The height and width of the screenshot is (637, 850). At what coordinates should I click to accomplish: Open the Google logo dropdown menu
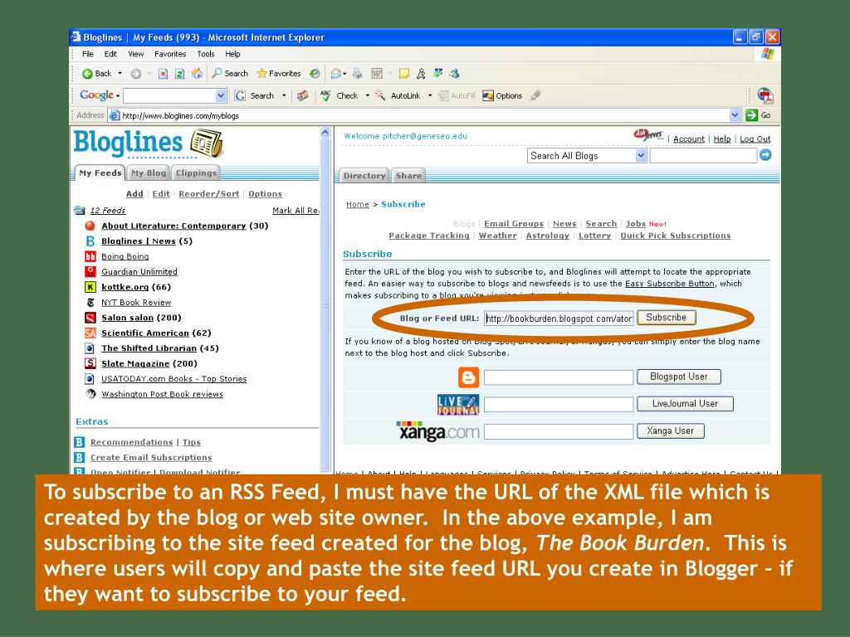[x=118, y=96]
